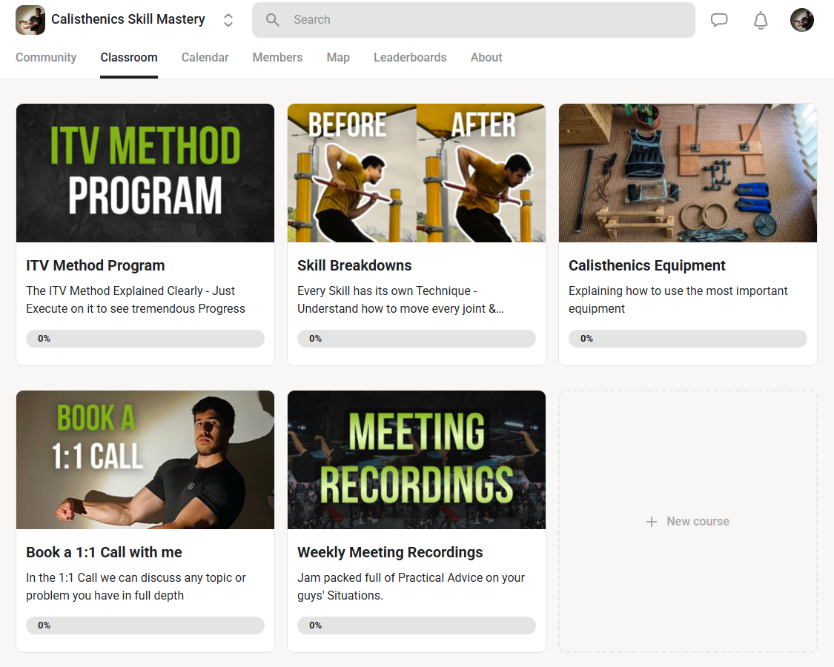
Task: Open the Skill Breakdowns course thumbnail
Action: pyautogui.click(x=417, y=173)
